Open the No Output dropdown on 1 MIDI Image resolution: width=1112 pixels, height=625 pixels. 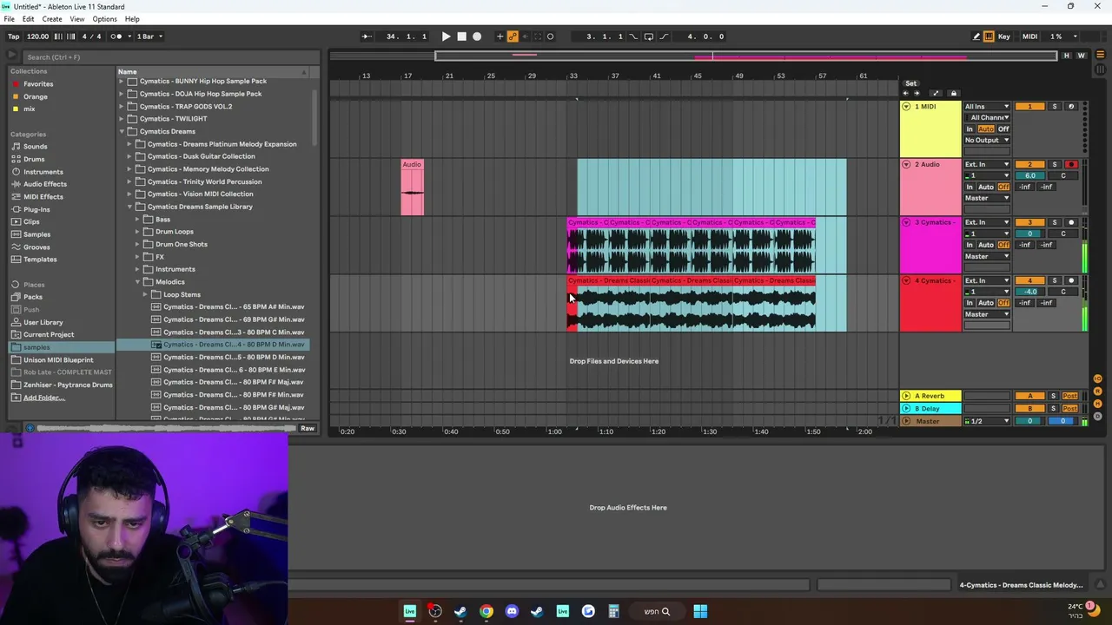[x=987, y=141]
